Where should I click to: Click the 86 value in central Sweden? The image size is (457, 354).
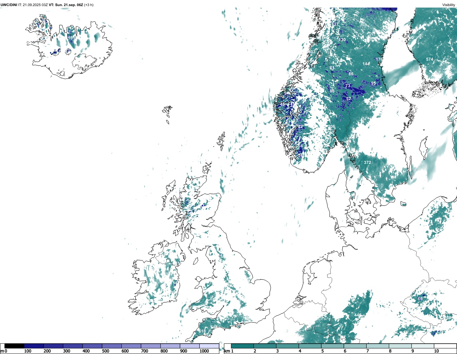[x=351, y=74]
